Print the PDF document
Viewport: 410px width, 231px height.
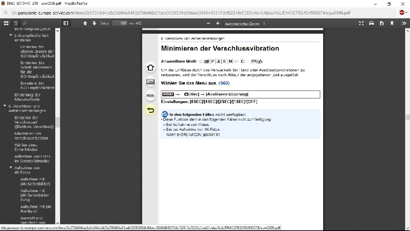372,23
